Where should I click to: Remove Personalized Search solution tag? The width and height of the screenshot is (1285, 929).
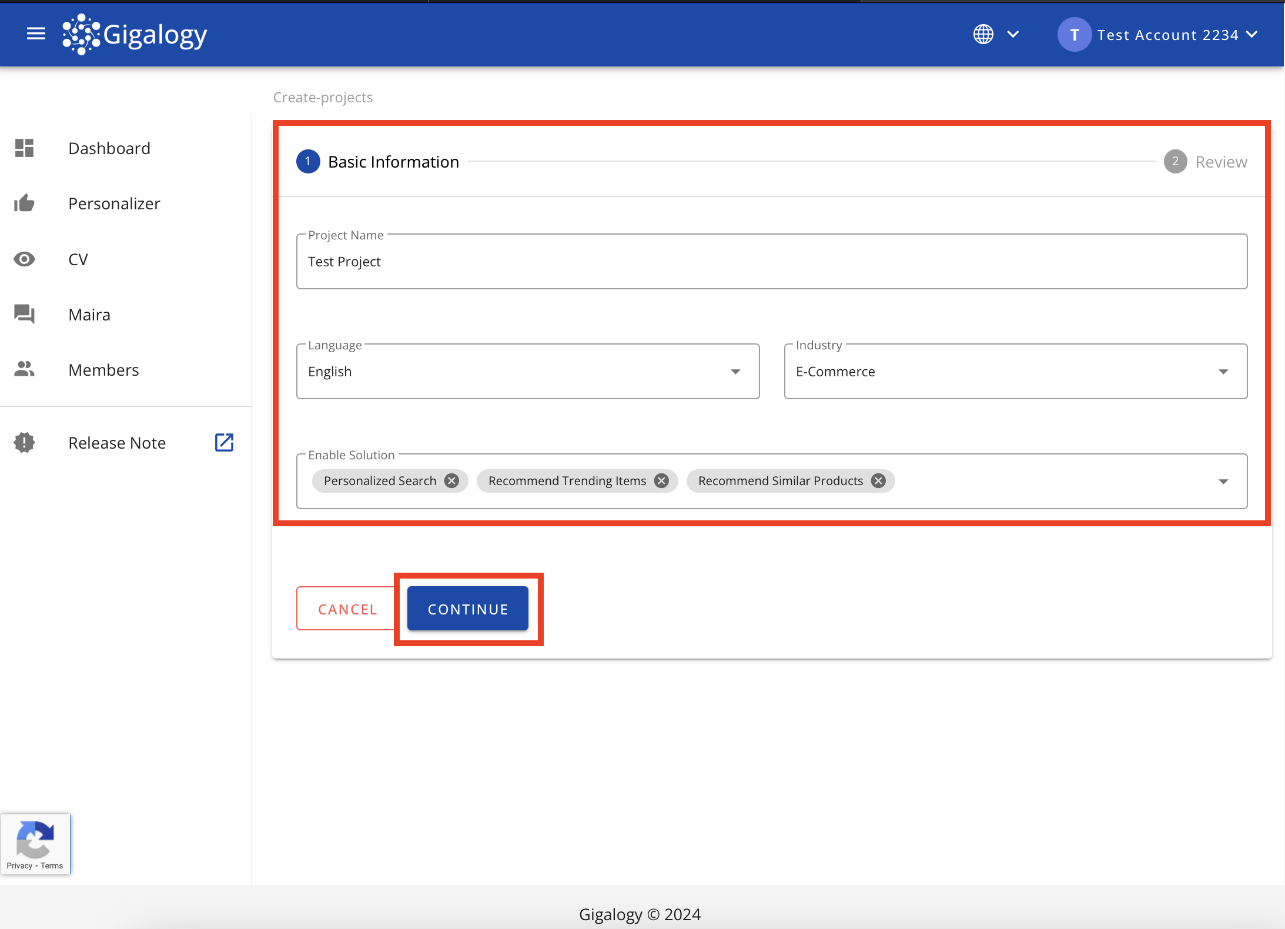pos(451,480)
